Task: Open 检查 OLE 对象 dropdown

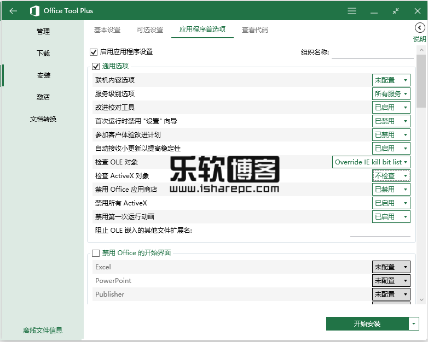Action: click(371, 162)
